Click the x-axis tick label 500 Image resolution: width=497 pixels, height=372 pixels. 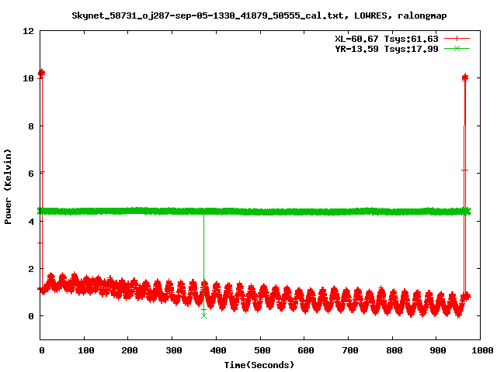(262, 350)
